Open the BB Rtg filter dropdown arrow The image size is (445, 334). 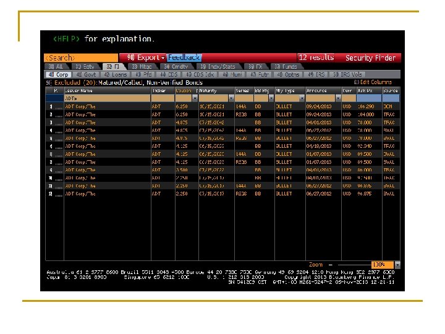coord(271,98)
